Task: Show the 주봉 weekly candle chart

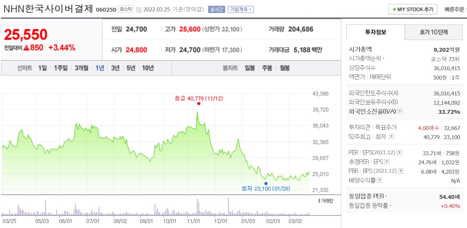Action: pos(267,68)
